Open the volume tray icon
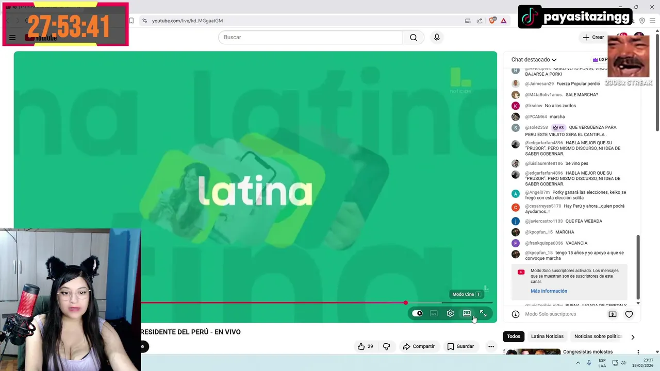The width and height of the screenshot is (660, 371). pyautogui.click(x=623, y=363)
